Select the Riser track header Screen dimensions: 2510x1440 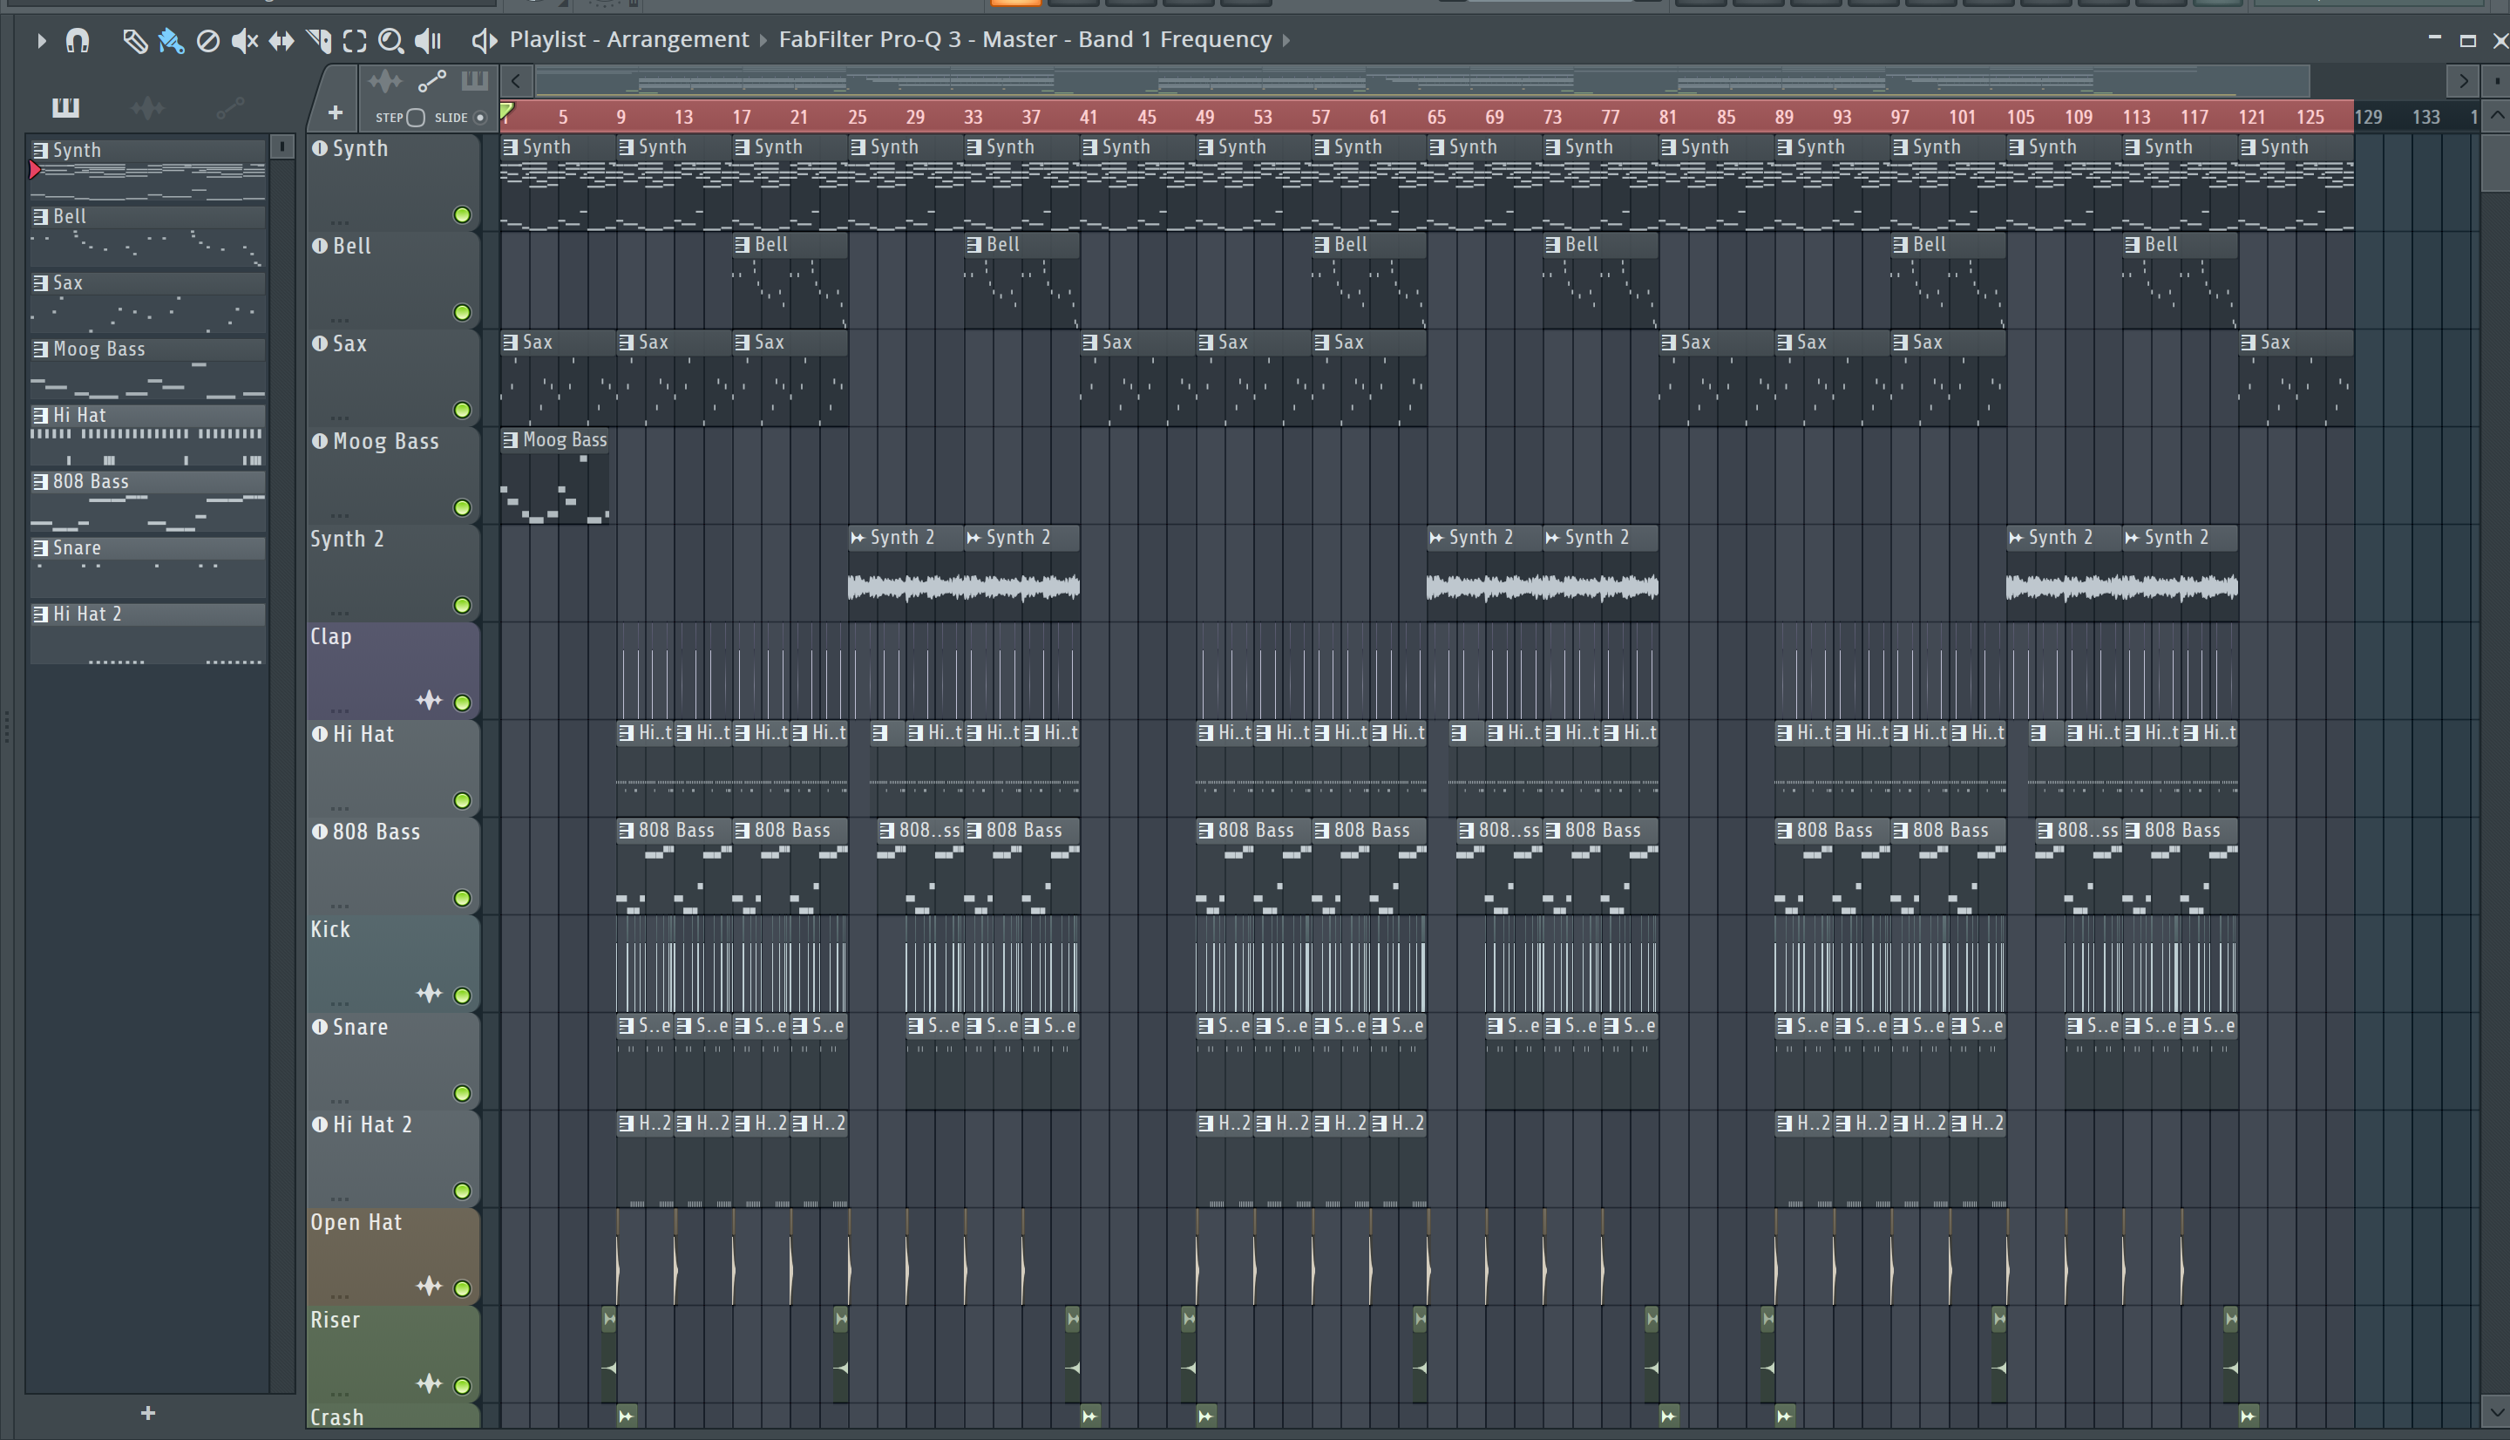(392, 1354)
